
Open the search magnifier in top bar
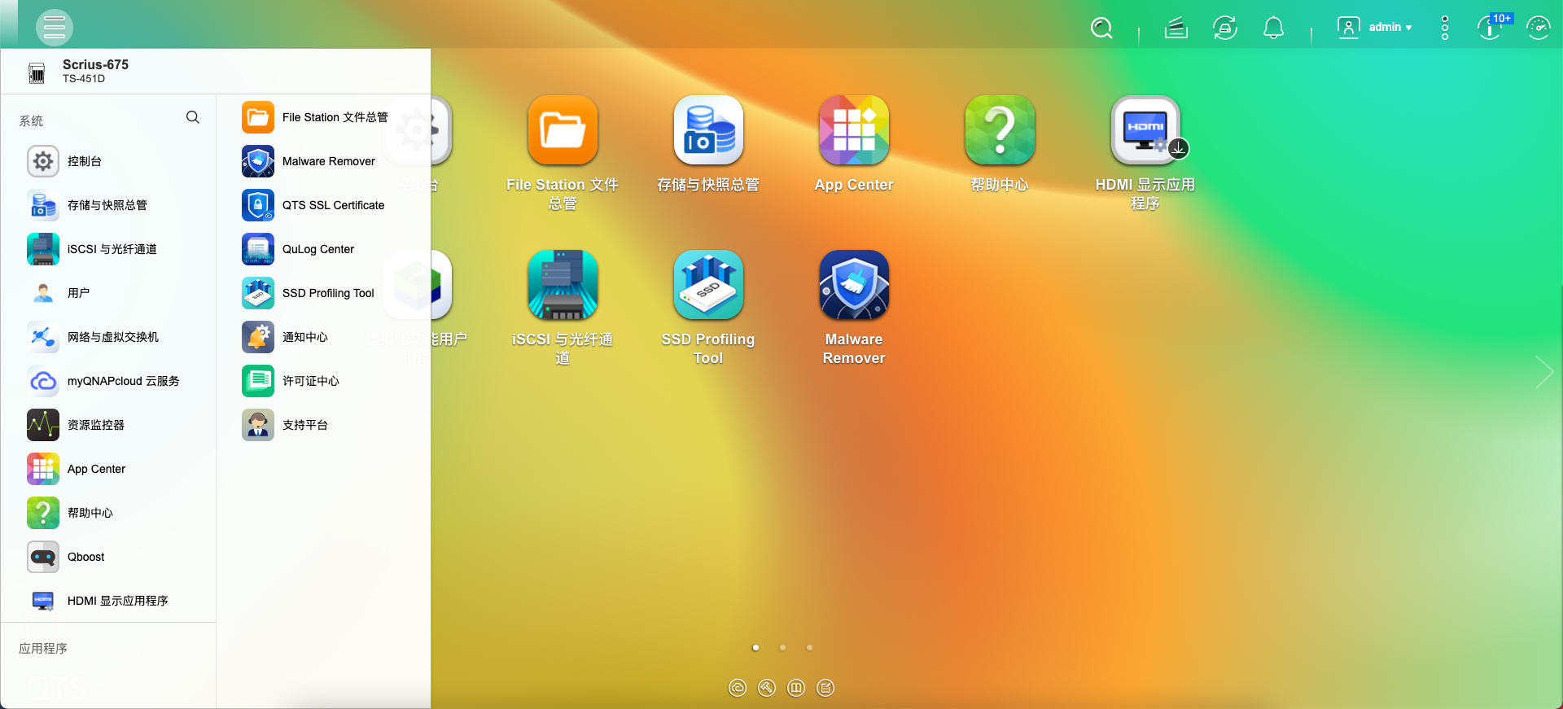(1101, 28)
